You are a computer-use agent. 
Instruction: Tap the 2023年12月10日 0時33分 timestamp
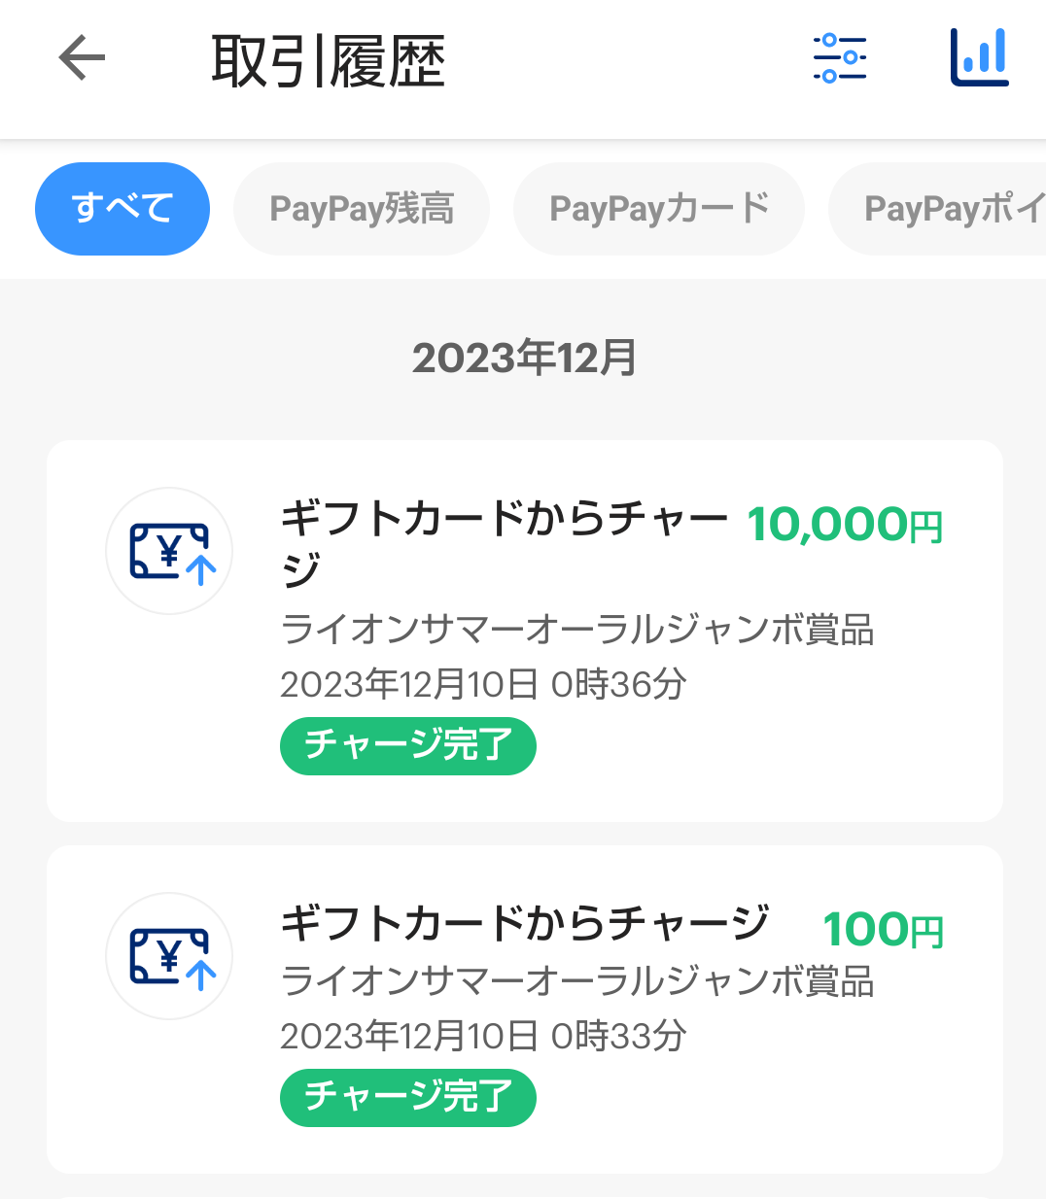483,1037
